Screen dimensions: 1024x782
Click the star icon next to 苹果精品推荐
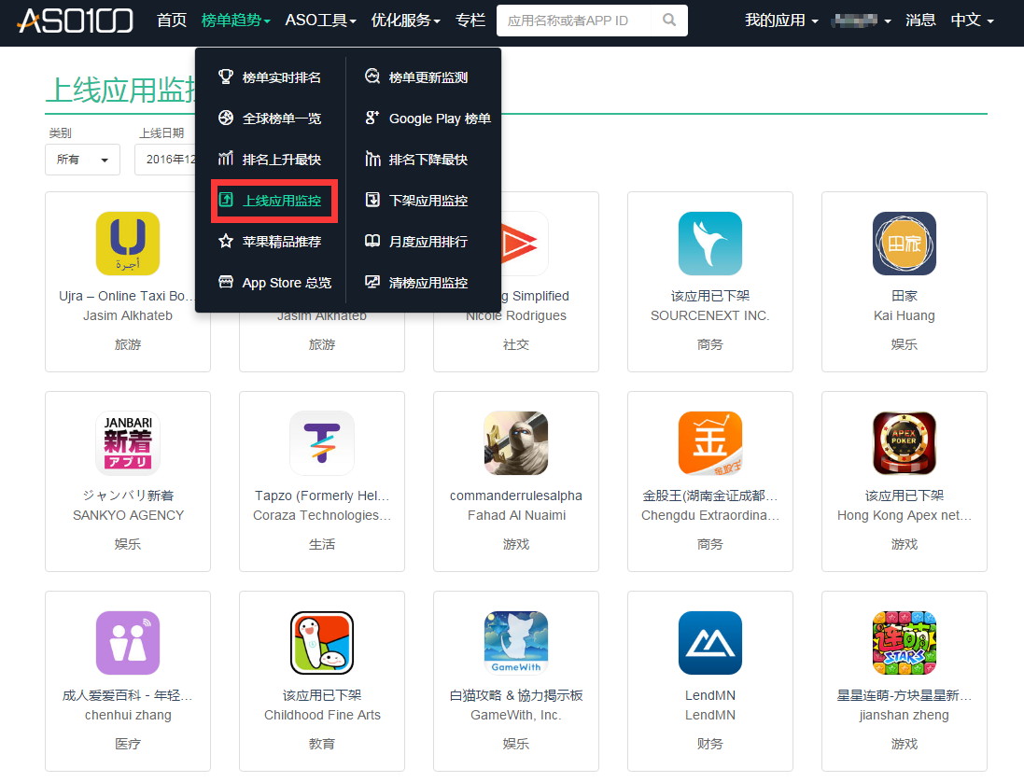226,241
